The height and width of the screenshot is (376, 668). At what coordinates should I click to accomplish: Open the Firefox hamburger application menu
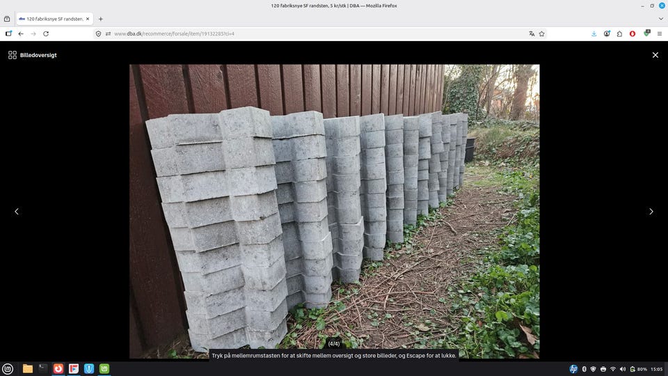tap(660, 33)
